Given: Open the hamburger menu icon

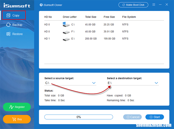Looking at the screenshot, I should point(154,5).
